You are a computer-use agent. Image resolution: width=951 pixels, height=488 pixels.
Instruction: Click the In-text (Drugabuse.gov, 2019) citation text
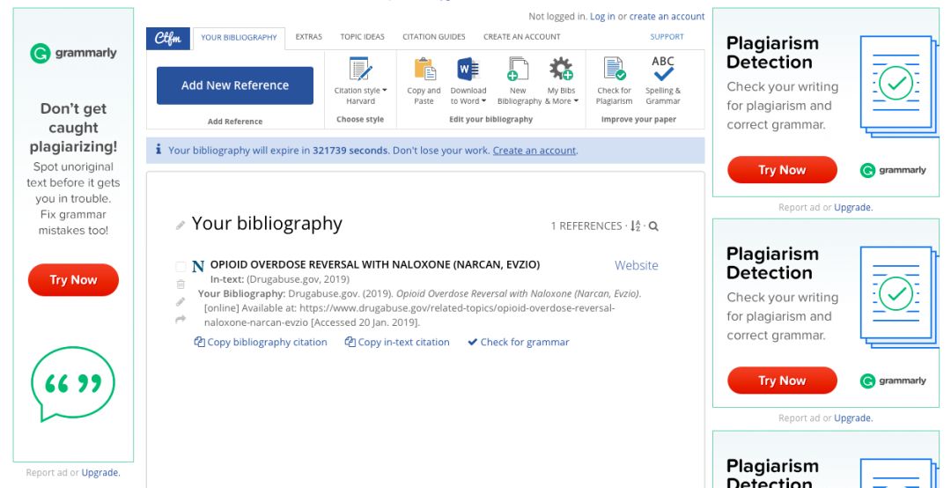pos(280,279)
